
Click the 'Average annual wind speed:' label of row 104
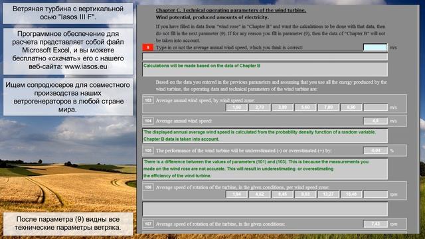click(184, 121)
